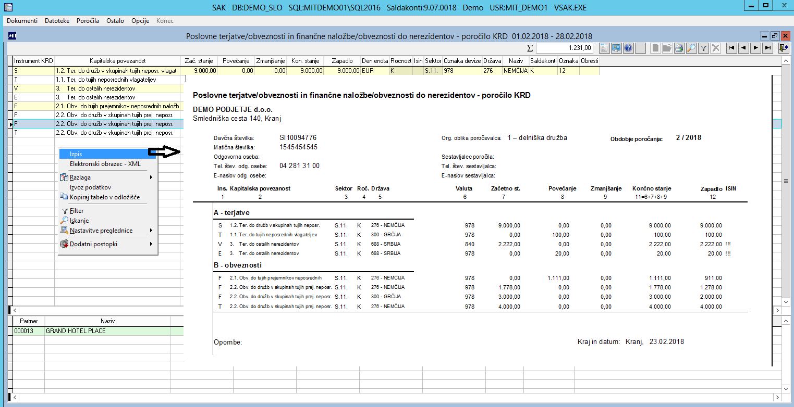This screenshot has width=794, height=407.
Task: Click the ID card toolbar icon
Action: click(x=616, y=48)
